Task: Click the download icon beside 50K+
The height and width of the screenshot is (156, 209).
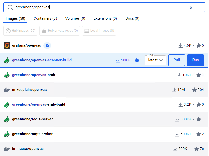Action: pyautogui.click(x=118, y=60)
